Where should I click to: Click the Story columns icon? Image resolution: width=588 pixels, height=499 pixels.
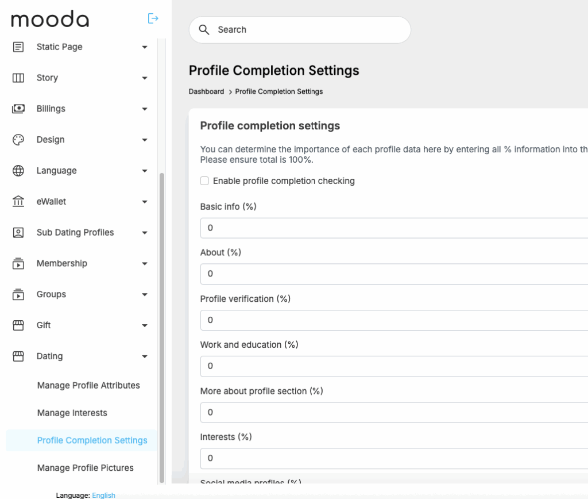pyautogui.click(x=18, y=78)
